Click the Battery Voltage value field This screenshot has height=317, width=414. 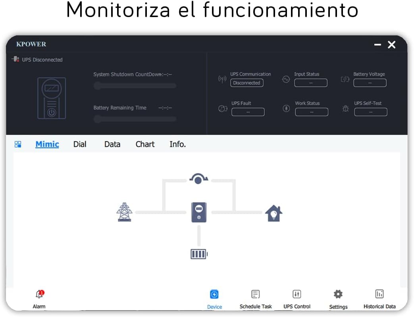(x=370, y=83)
